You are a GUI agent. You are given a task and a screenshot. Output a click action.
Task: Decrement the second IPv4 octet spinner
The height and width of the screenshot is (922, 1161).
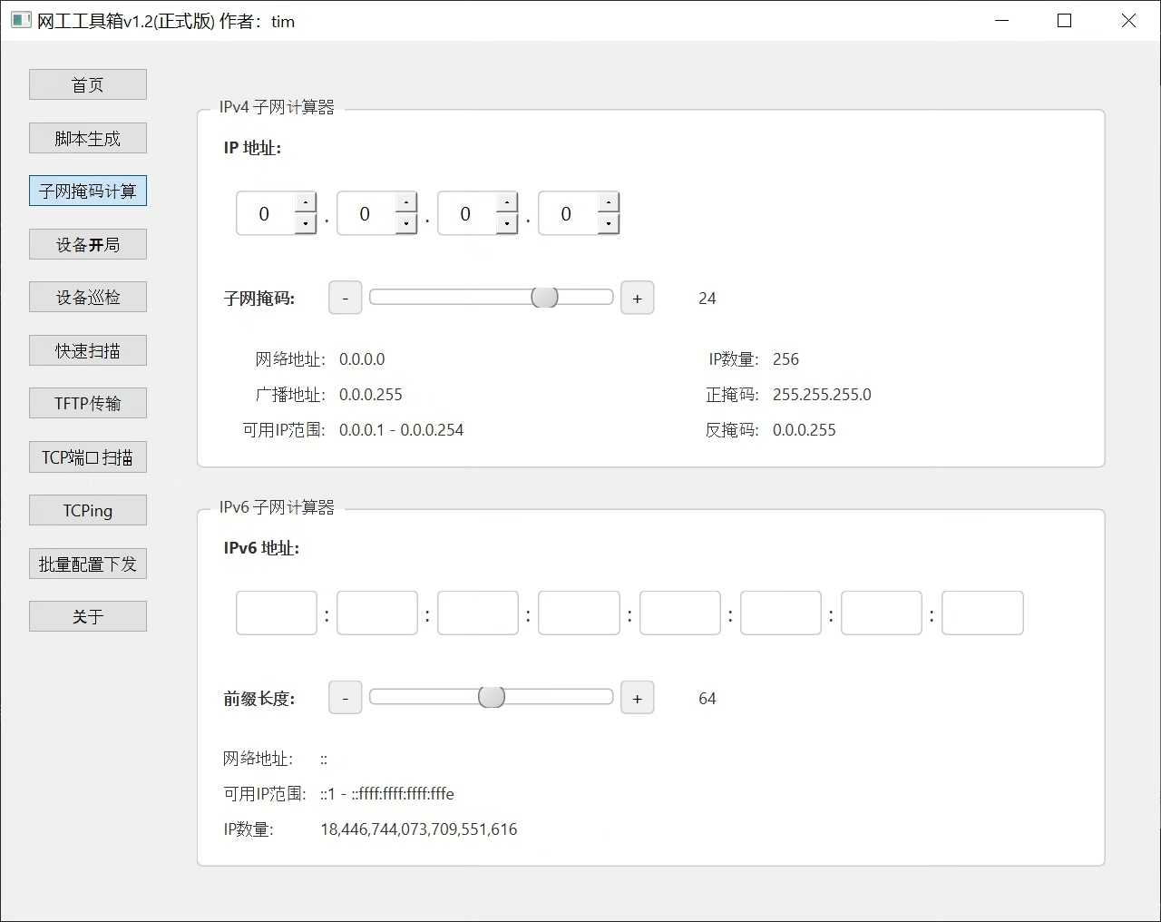[406, 223]
